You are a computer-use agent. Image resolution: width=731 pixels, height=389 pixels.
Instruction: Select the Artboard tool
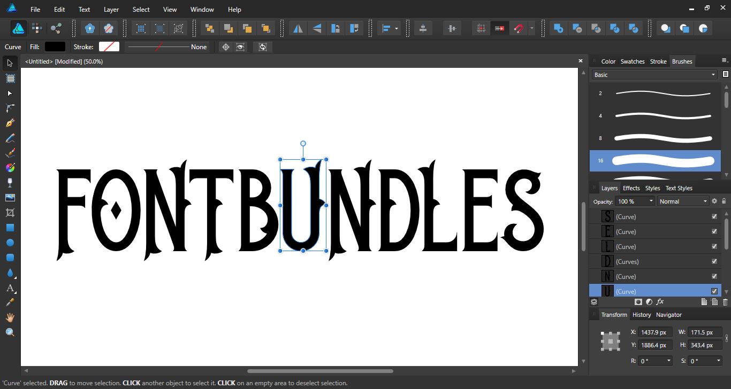pyautogui.click(x=10, y=78)
